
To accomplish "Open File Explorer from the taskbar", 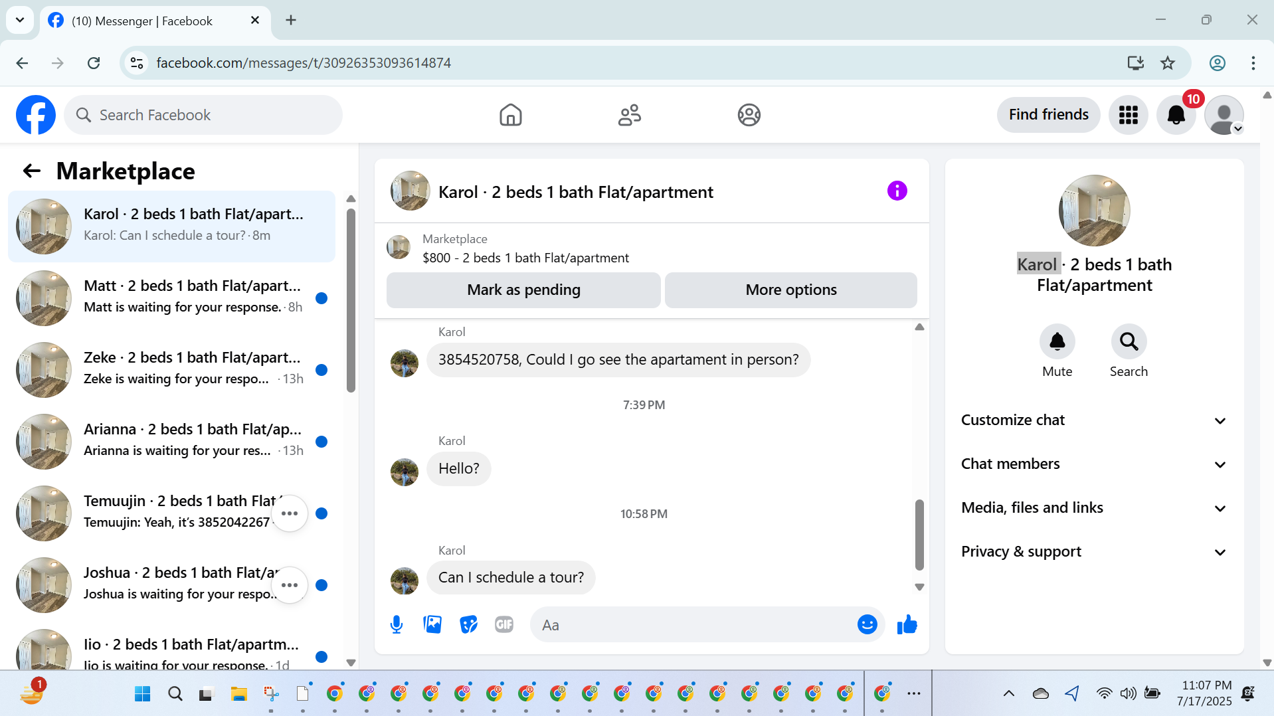I will tap(238, 694).
